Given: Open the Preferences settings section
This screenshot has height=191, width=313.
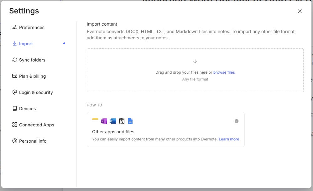Looking at the screenshot, I should pyautogui.click(x=28, y=27).
